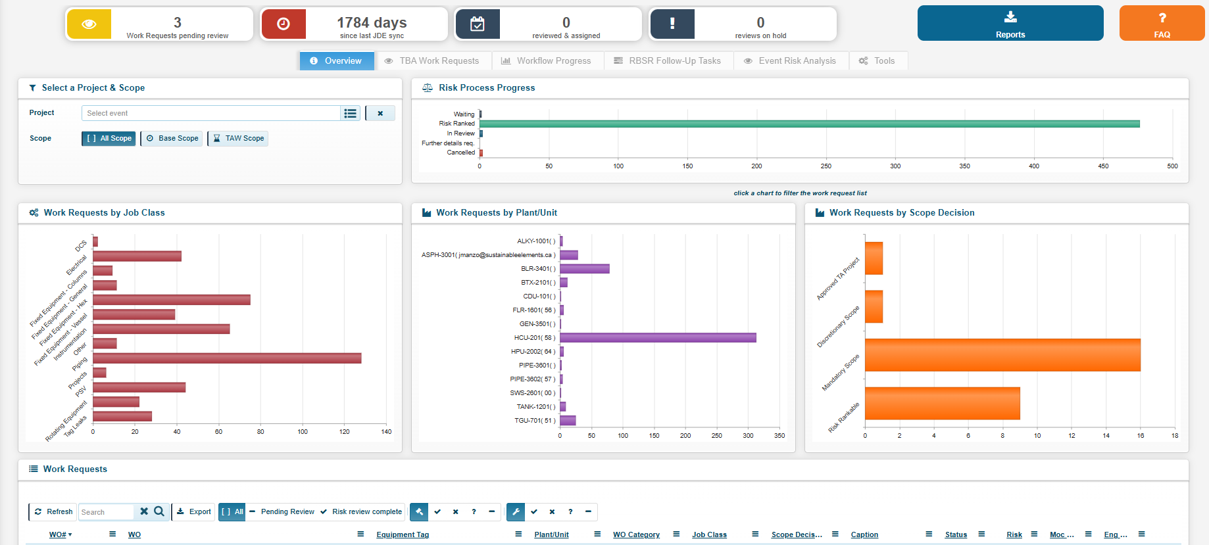This screenshot has width=1209, height=545.
Task: Click the yellow eye icon for pending reviews
Action: pyautogui.click(x=89, y=24)
